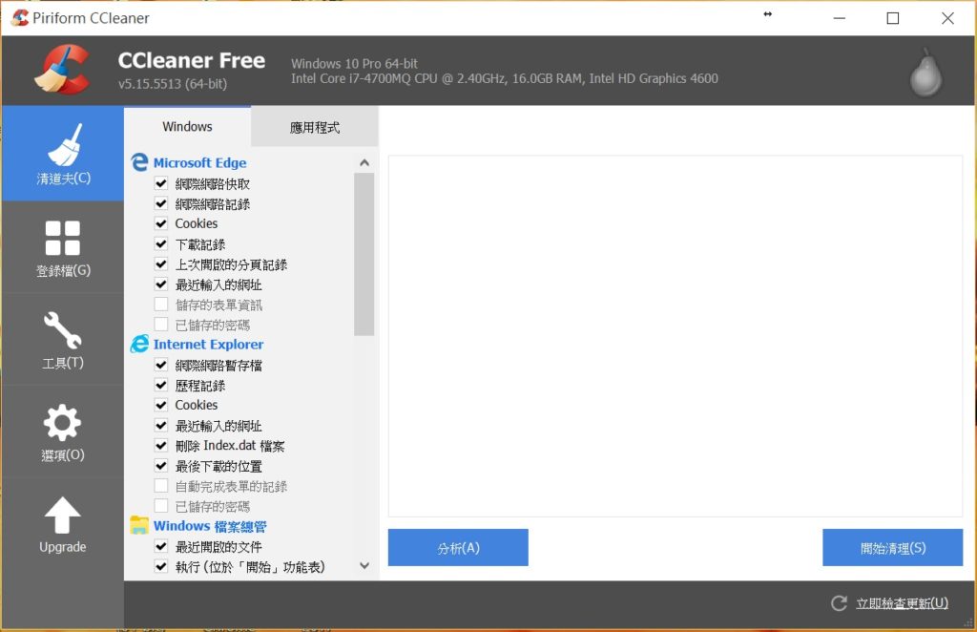Click the Upgrade arrow icon
977x632 pixels.
[x=62, y=515]
